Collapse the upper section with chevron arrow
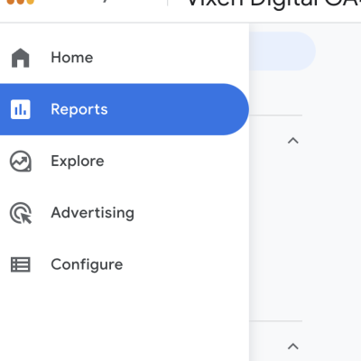 [293, 141]
